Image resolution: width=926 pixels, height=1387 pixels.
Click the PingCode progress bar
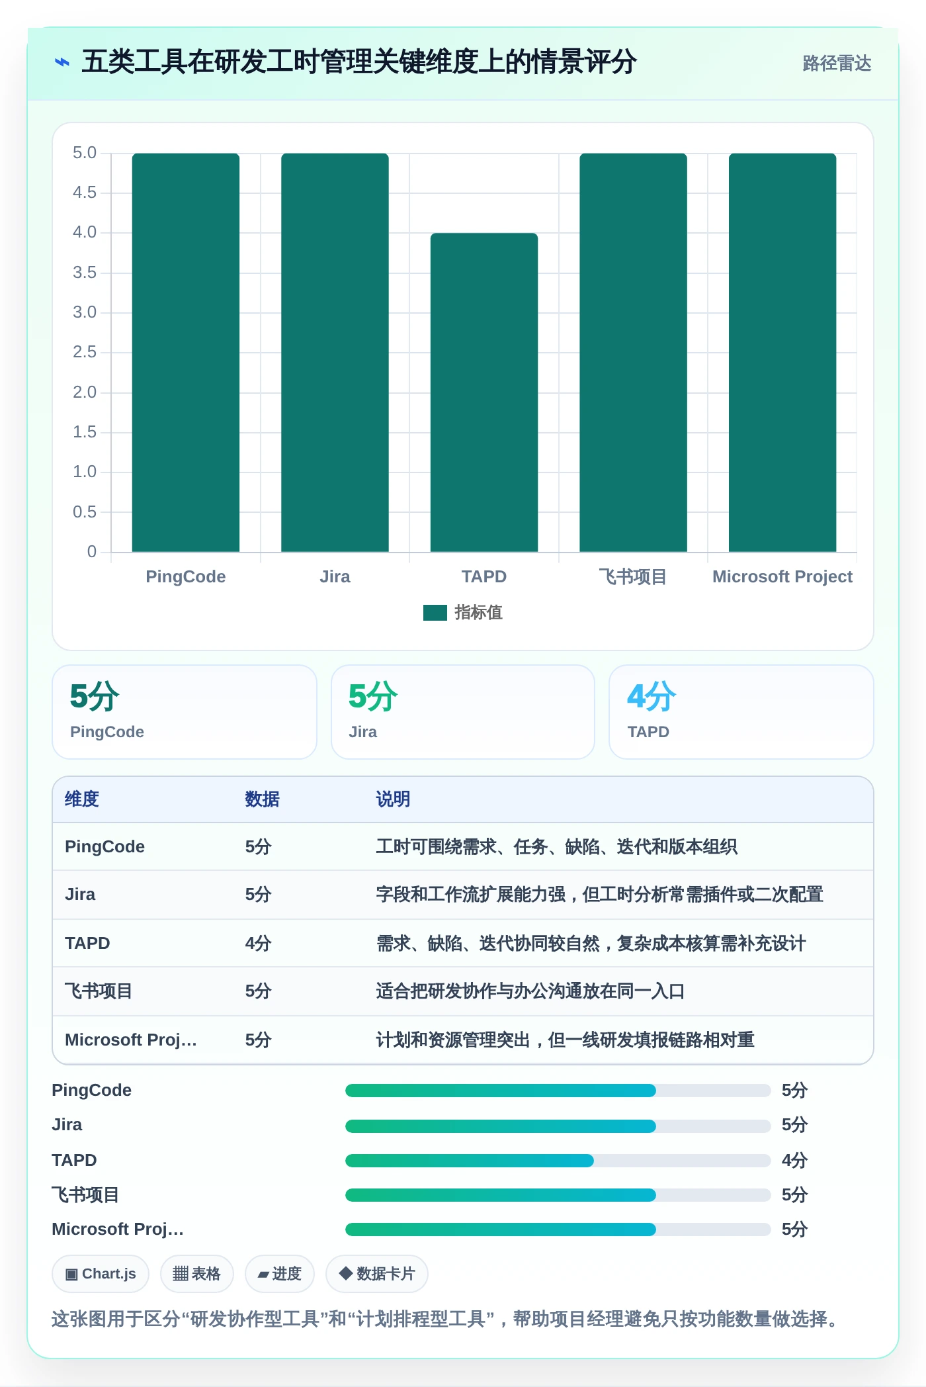pos(558,1091)
